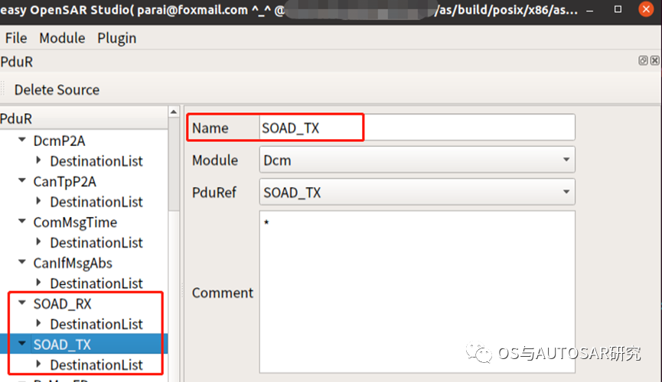This screenshot has width=662, height=382.
Task: Select the ComMsgTime tree item
Action: (75, 222)
